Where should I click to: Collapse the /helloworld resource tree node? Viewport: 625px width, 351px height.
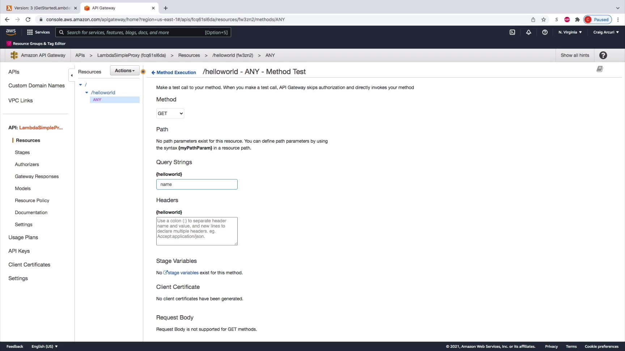pos(87,92)
